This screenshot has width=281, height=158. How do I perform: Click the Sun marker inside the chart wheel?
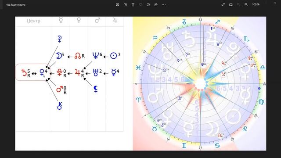[x=165, y=70]
